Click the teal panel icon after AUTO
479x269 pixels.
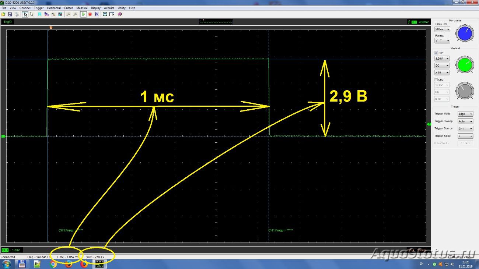click(x=105, y=14)
